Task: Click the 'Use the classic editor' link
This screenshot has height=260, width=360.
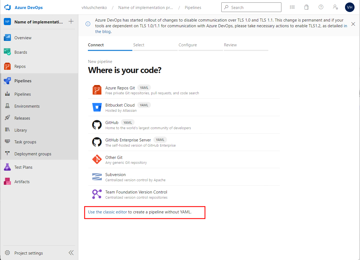Action: click(108, 212)
